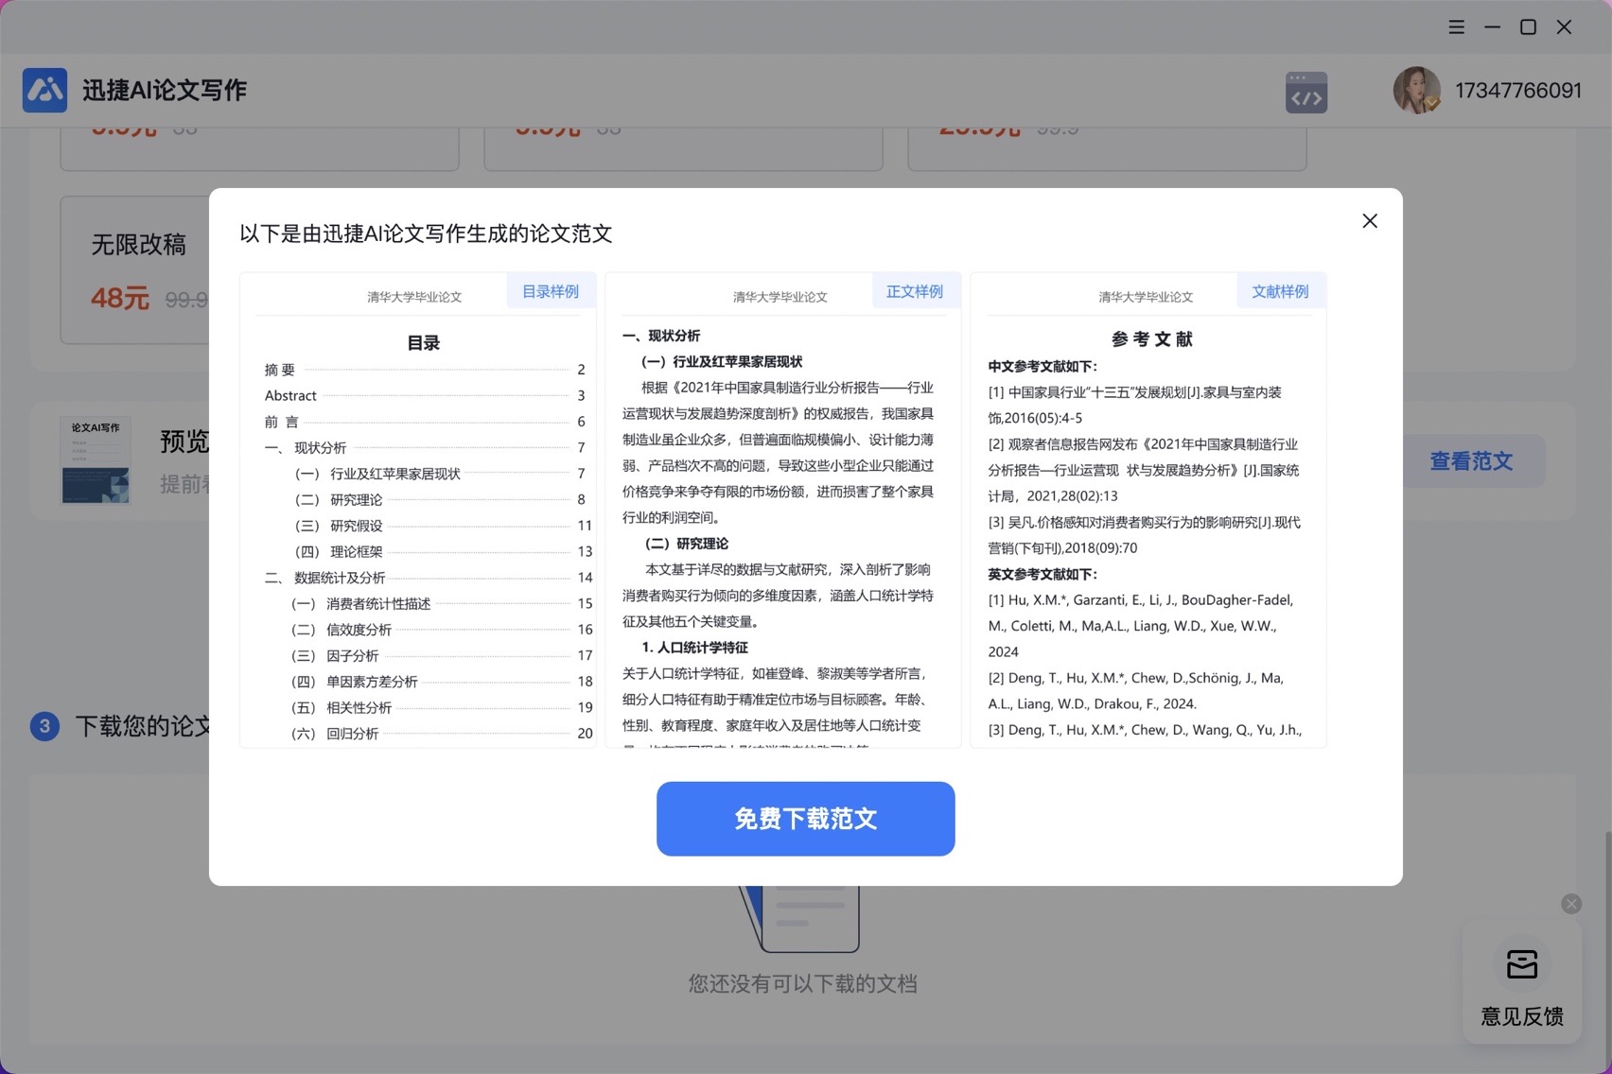Click 1. 人口统计学特征 subheading
The image size is (1612, 1074).
tap(694, 648)
